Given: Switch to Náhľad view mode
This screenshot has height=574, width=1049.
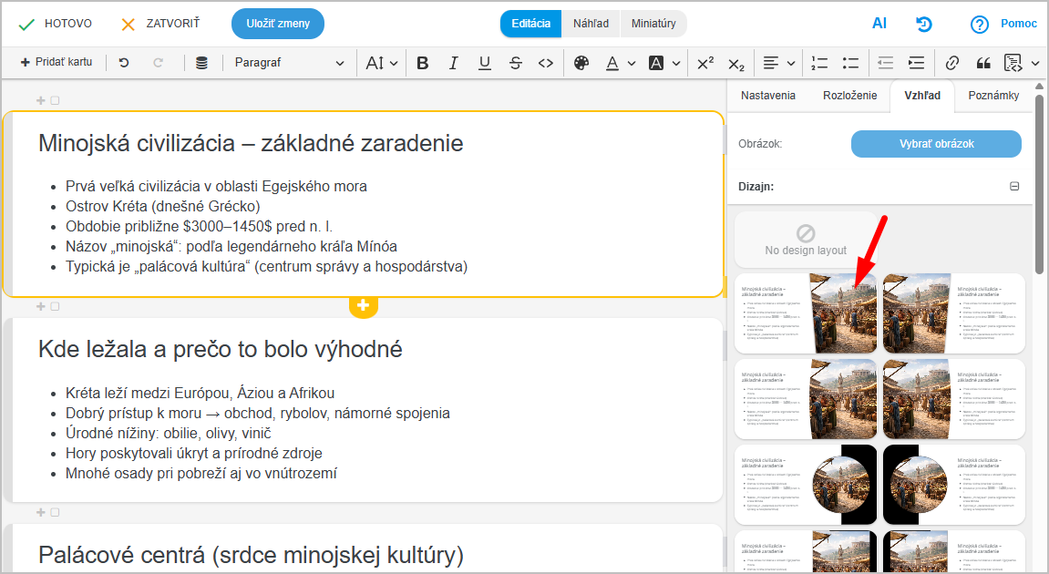Looking at the screenshot, I should pos(591,24).
